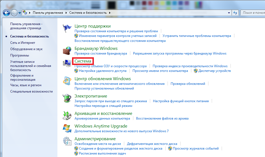Click Панель управления in the breadcrumb
This screenshot has width=265, height=157.
tap(48, 13)
